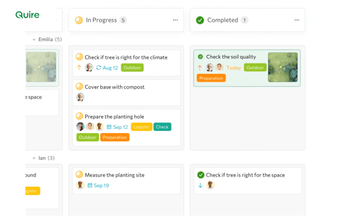The width and height of the screenshot is (346, 216).
Task: Open the In Progress column options menu
Action: (175, 20)
